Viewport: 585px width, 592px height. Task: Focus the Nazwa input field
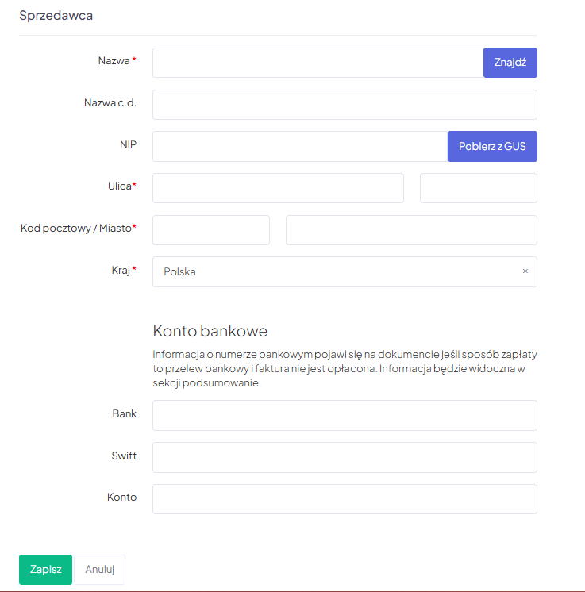[318, 63]
